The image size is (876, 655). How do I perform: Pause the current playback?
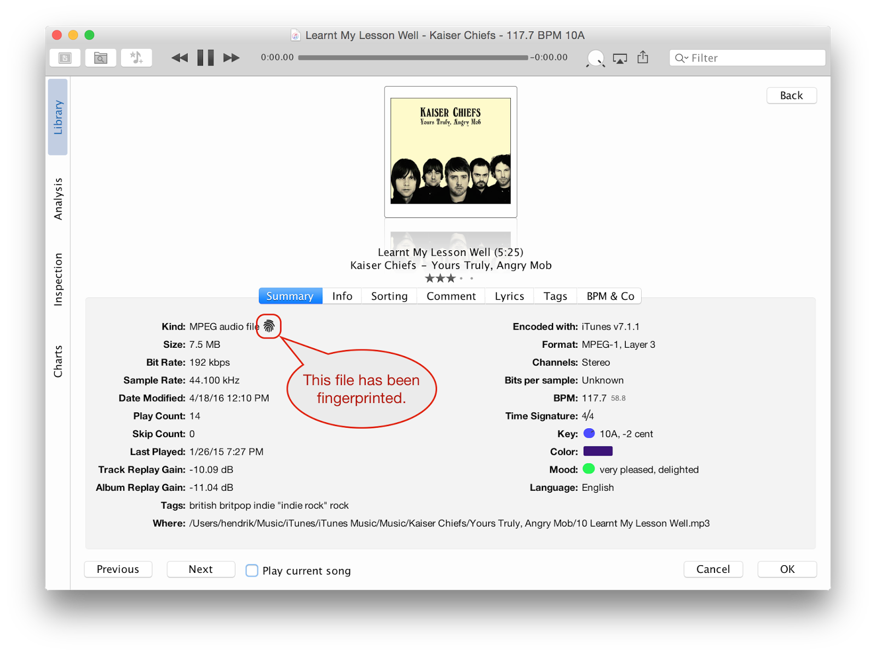pos(205,58)
